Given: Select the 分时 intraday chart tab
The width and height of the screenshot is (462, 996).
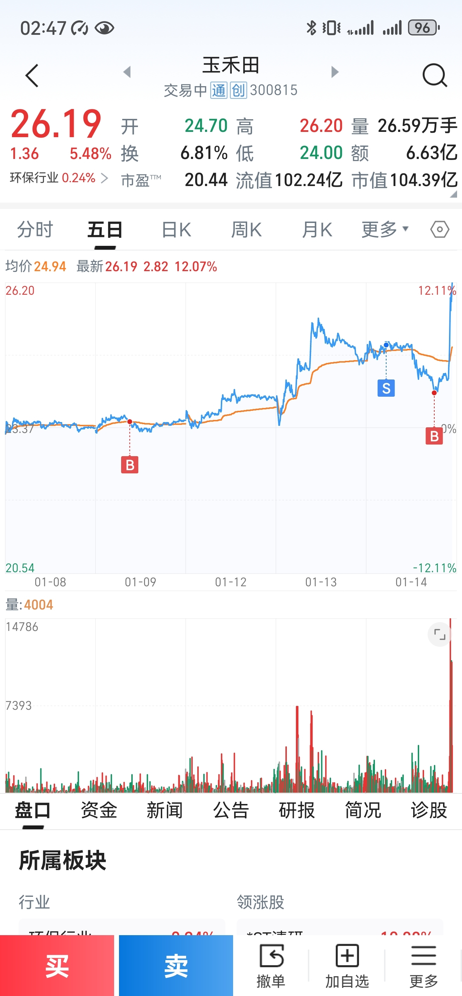Looking at the screenshot, I should tap(35, 230).
